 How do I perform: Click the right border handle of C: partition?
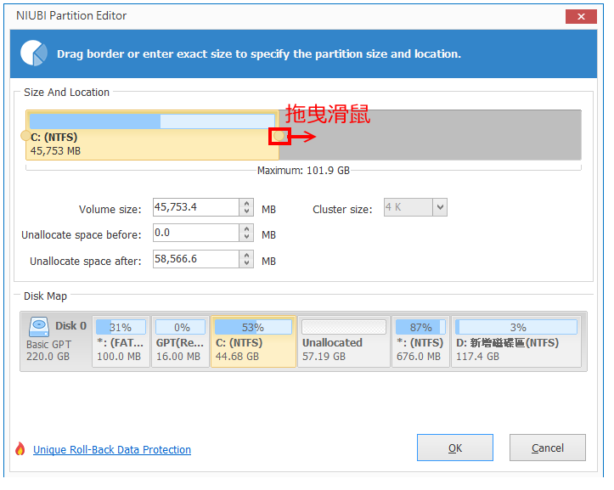coord(279,136)
